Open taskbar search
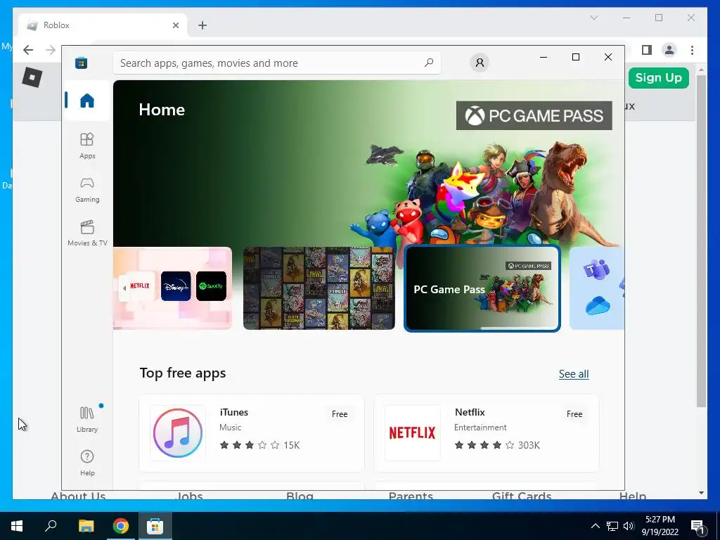This screenshot has height=540, width=720. (51, 526)
